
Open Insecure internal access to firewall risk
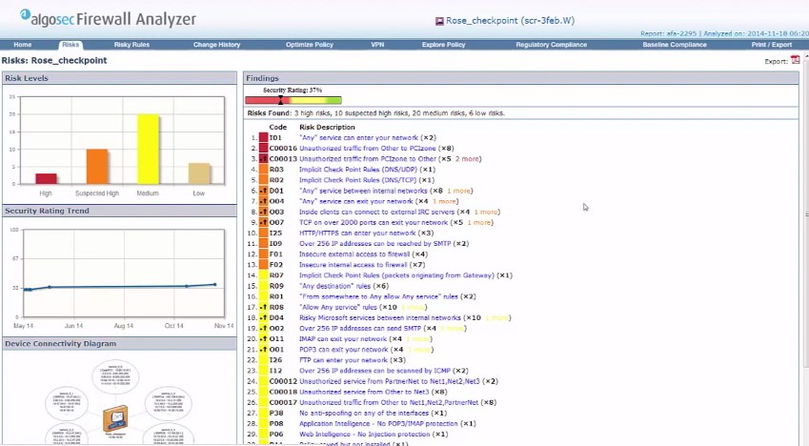353,265
